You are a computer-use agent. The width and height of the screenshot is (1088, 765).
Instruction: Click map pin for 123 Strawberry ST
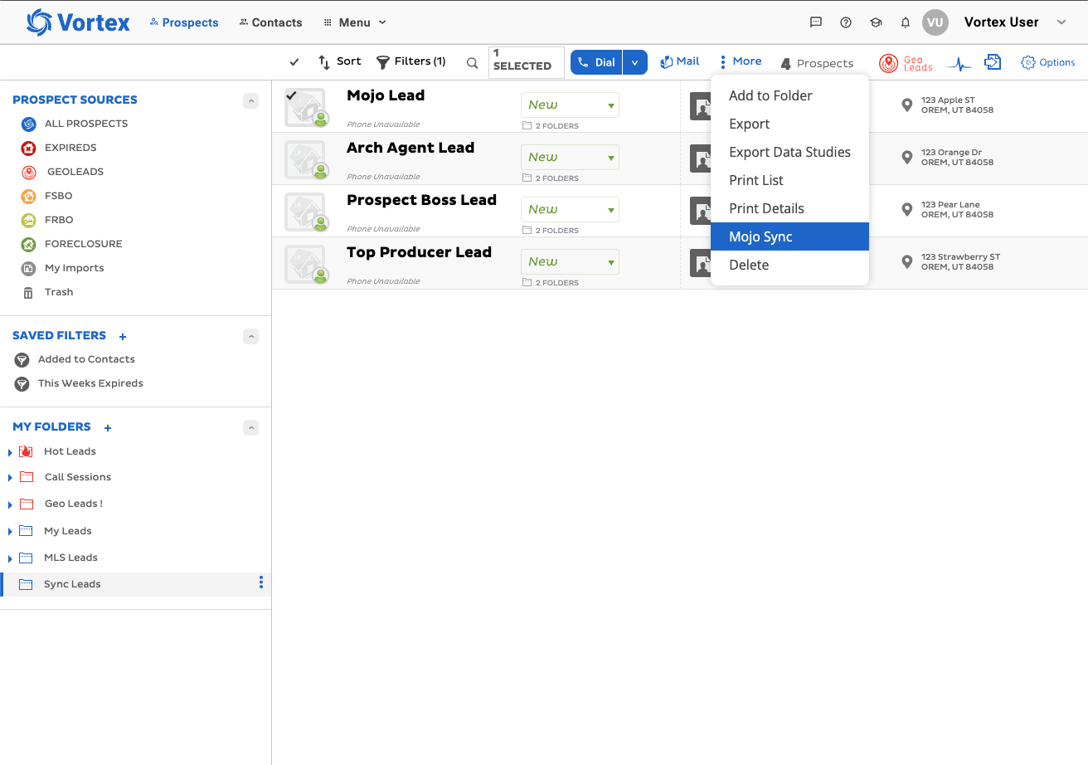[x=907, y=262]
